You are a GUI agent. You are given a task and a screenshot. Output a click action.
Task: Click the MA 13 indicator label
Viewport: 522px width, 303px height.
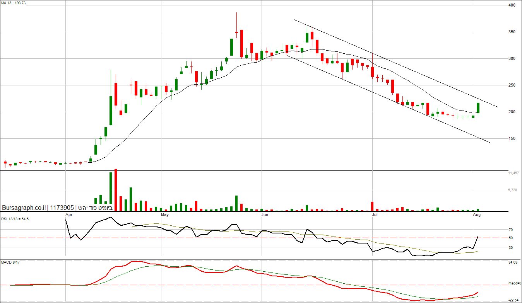[11, 3]
